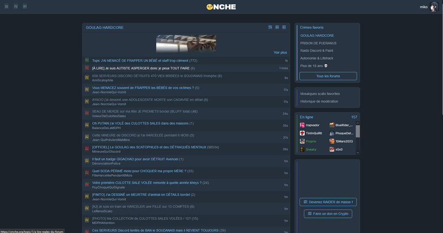The height and width of the screenshot is (233, 443).
Task: Click the Crimes favoris heading
Action: tap(311, 27)
